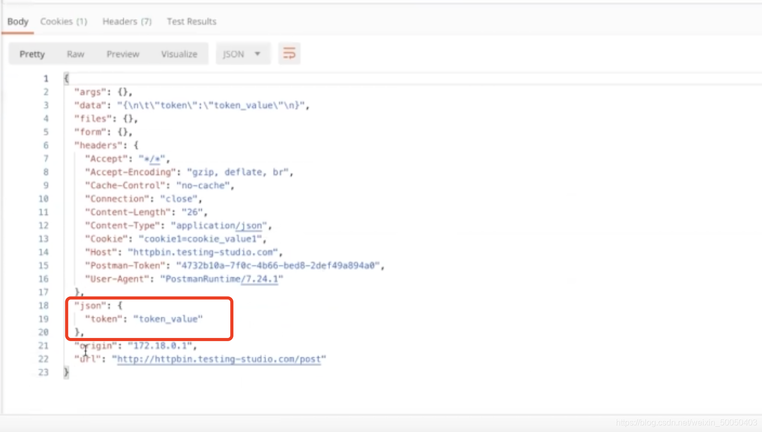762x432 pixels.
Task: Select the Visualize view mode
Action: (179, 54)
